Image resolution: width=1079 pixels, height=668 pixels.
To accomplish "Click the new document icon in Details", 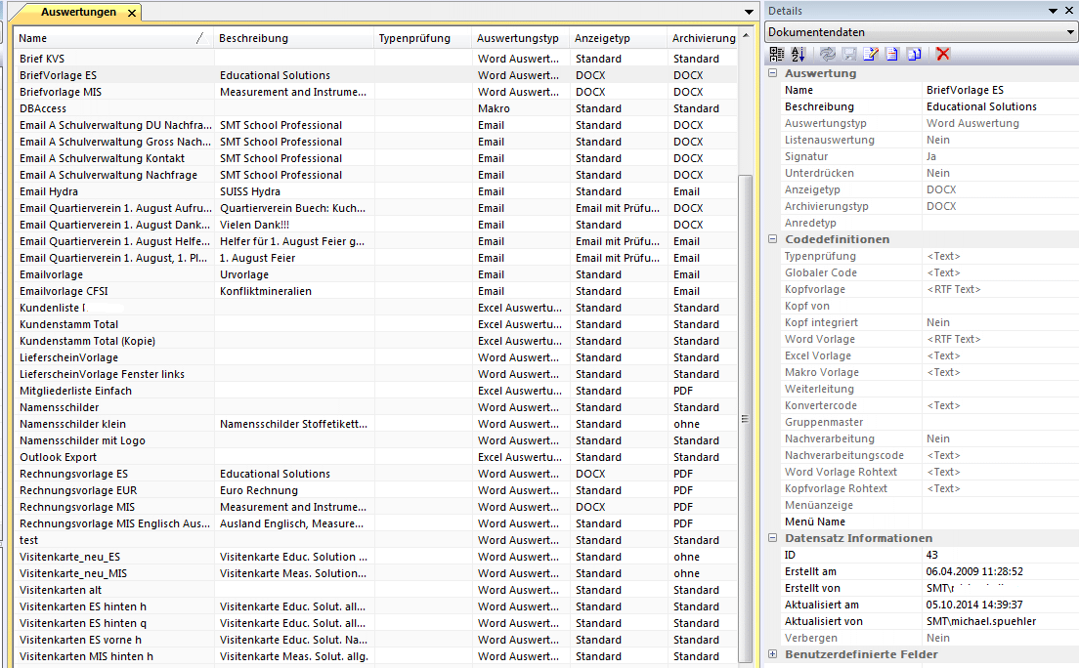I will pos(891,55).
